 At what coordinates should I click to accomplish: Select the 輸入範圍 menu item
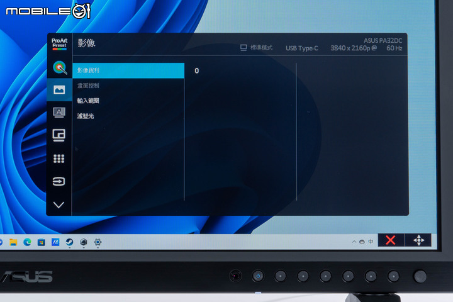pos(88,101)
